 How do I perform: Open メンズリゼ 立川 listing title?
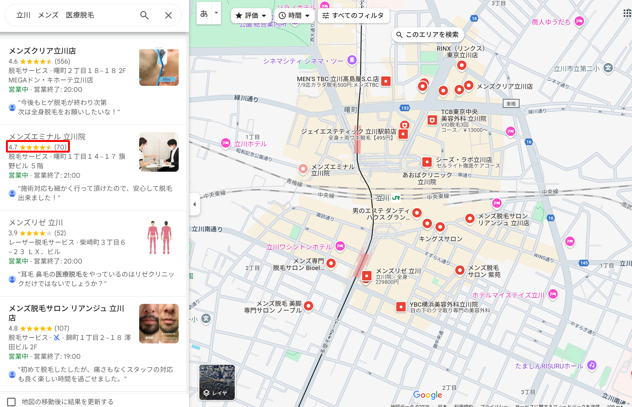(36, 222)
